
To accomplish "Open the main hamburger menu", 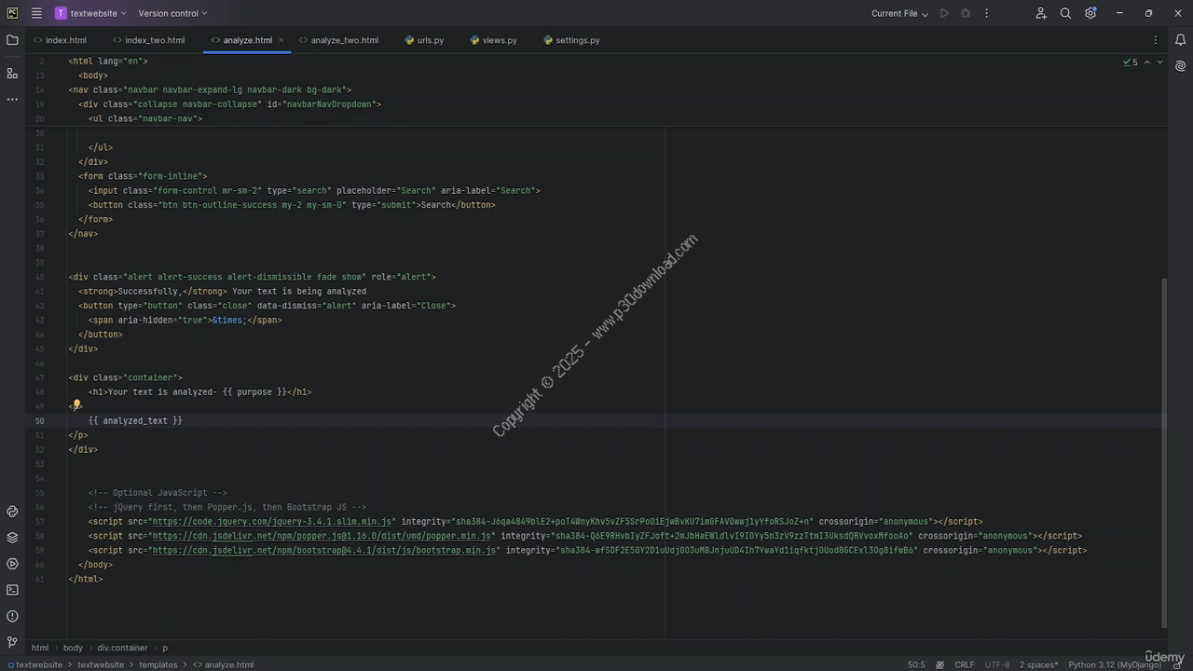I will (x=36, y=13).
